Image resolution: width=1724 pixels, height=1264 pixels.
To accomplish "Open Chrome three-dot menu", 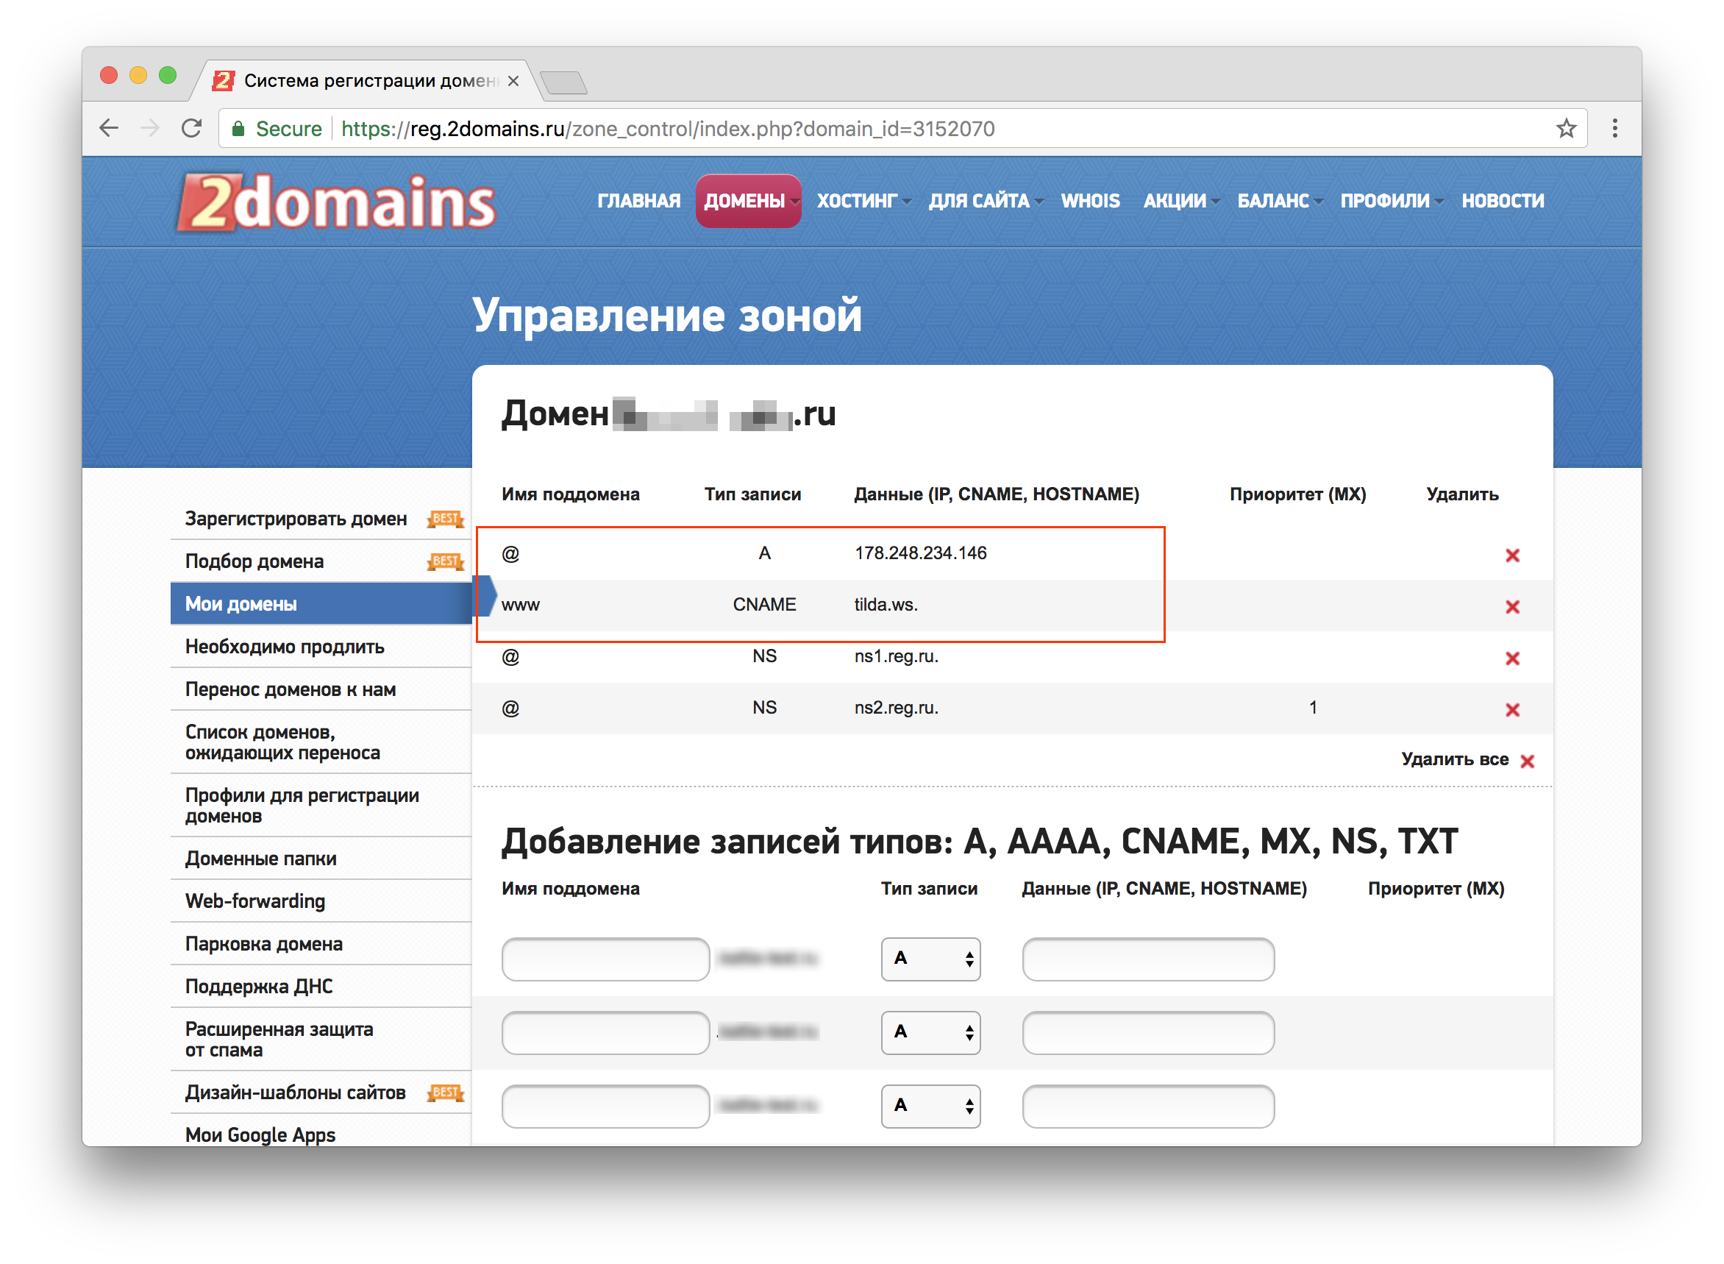I will click(x=1614, y=128).
